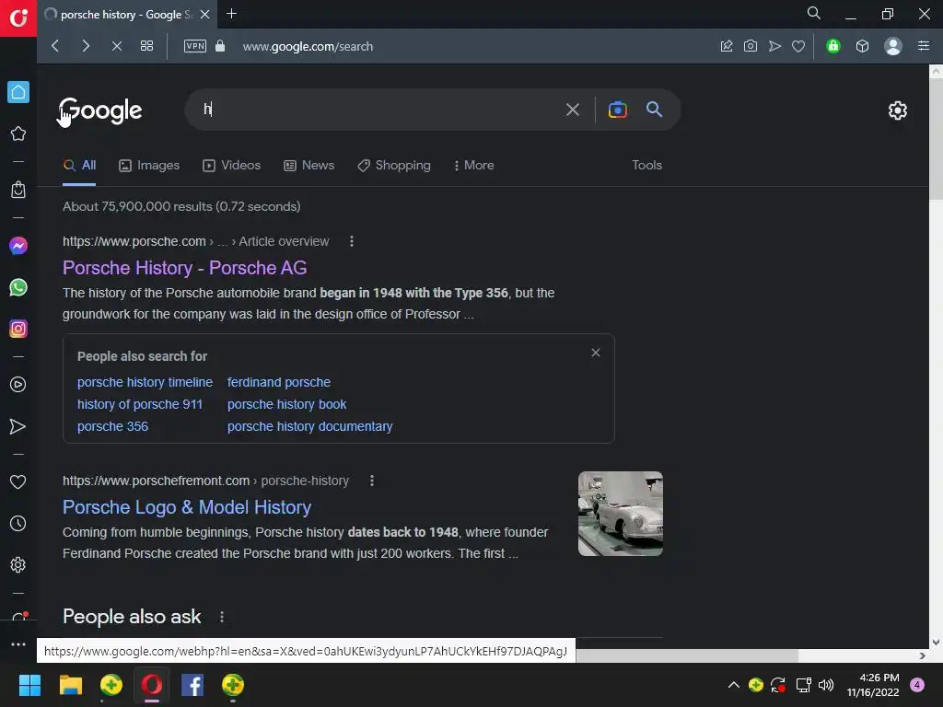Search for porsche history documentary

309,426
